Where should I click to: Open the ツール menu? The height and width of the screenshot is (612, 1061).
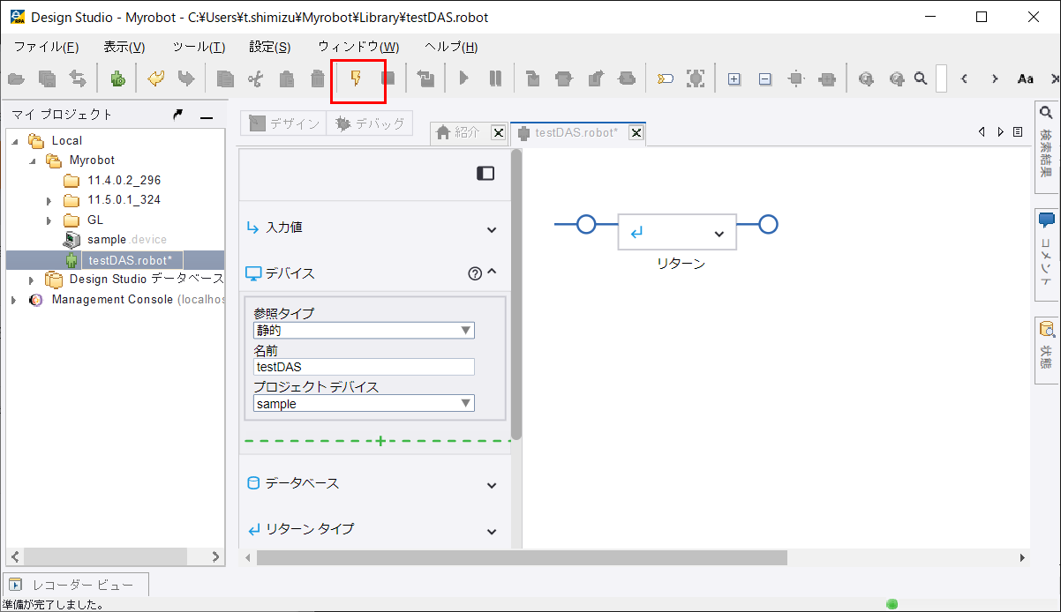pos(199,47)
